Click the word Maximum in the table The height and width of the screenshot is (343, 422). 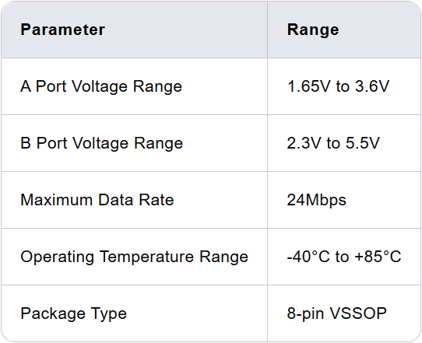[56, 200]
